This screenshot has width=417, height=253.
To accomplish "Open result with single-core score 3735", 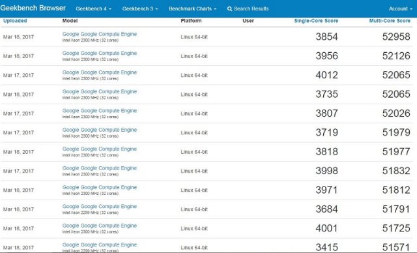I will pyautogui.click(x=100, y=91).
